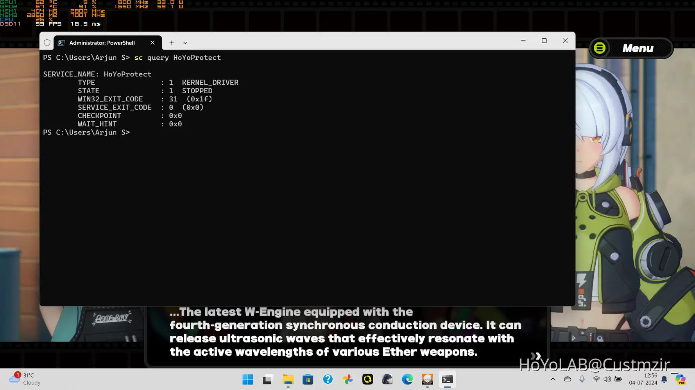Open the weather widget showing 31°C Cloudy
Viewport: 695px width, 390px height.
click(x=25, y=379)
